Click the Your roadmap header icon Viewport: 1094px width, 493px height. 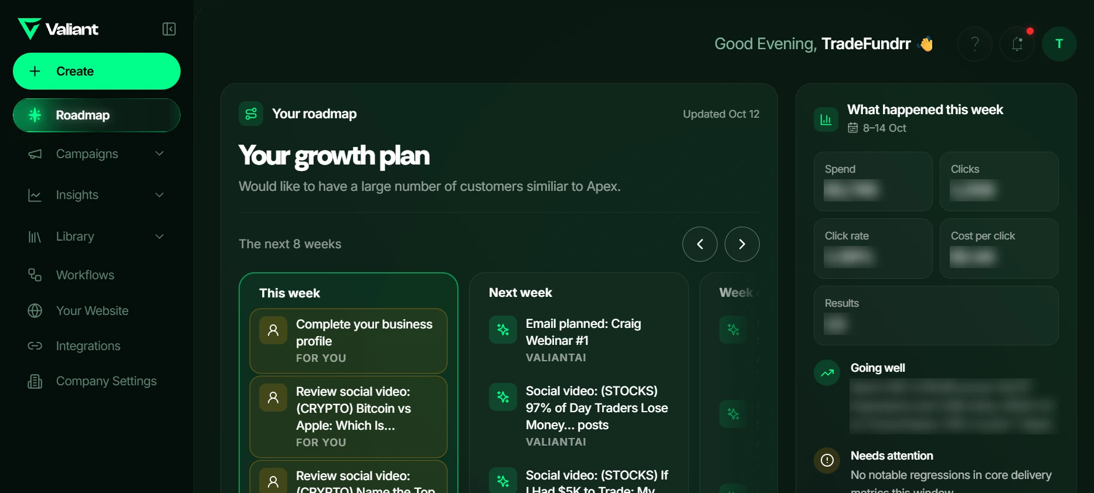(251, 114)
